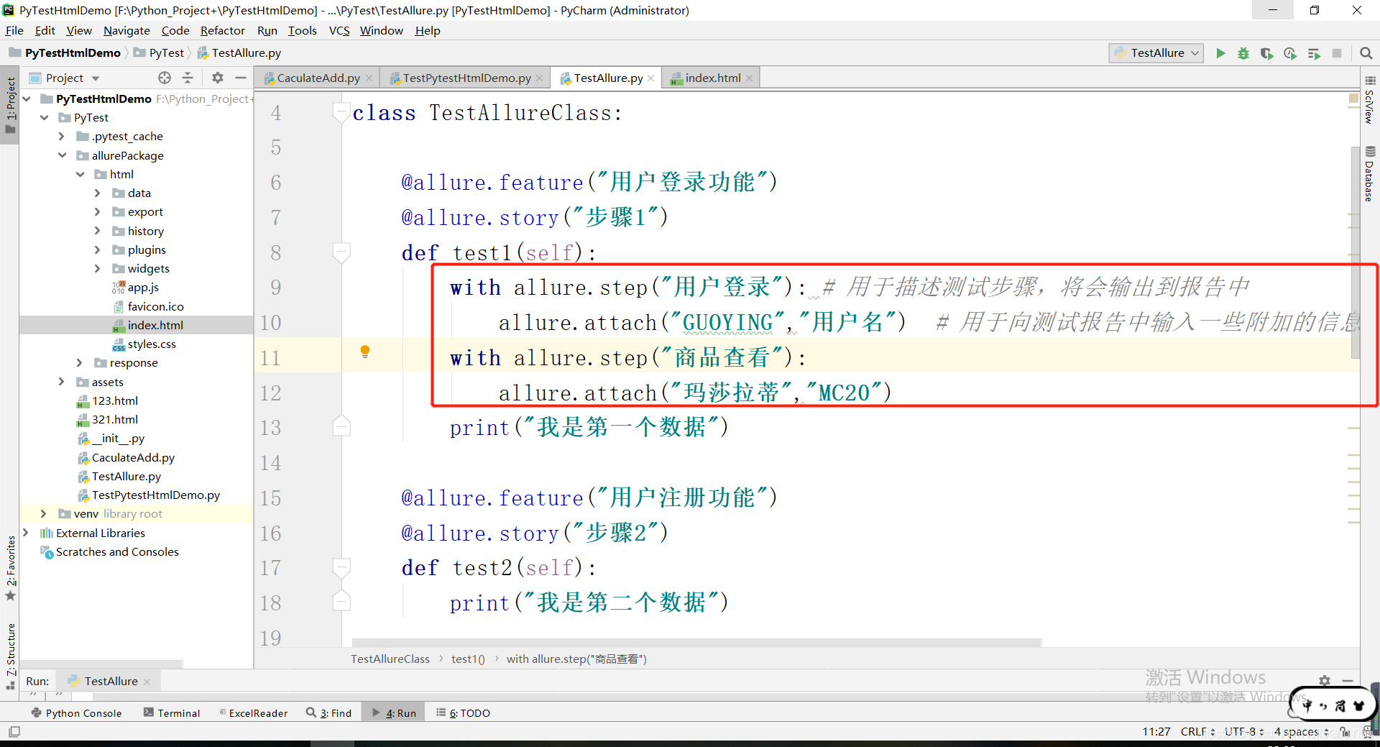The height and width of the screenshot is (747, 1380).
Task: Select TestPytestHtmlDemo.py in project tree
Action: [155, 495]
